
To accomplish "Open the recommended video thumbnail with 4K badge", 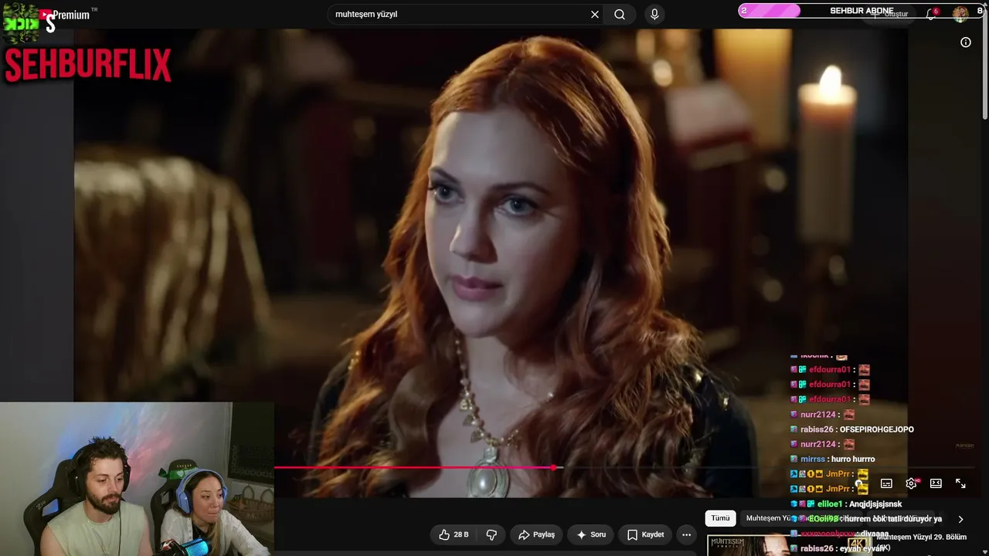I will [790, 545].
